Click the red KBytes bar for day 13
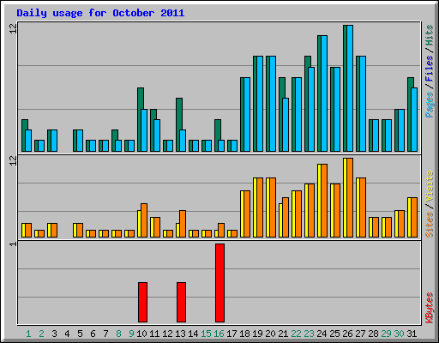The height and width of the screenshot is (343, 439). (181, 302)
